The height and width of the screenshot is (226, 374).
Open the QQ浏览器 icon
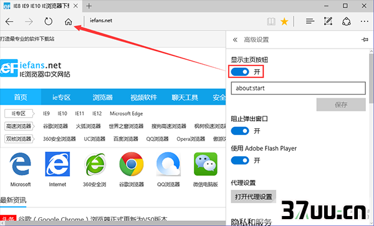click(x=168, y=164)
